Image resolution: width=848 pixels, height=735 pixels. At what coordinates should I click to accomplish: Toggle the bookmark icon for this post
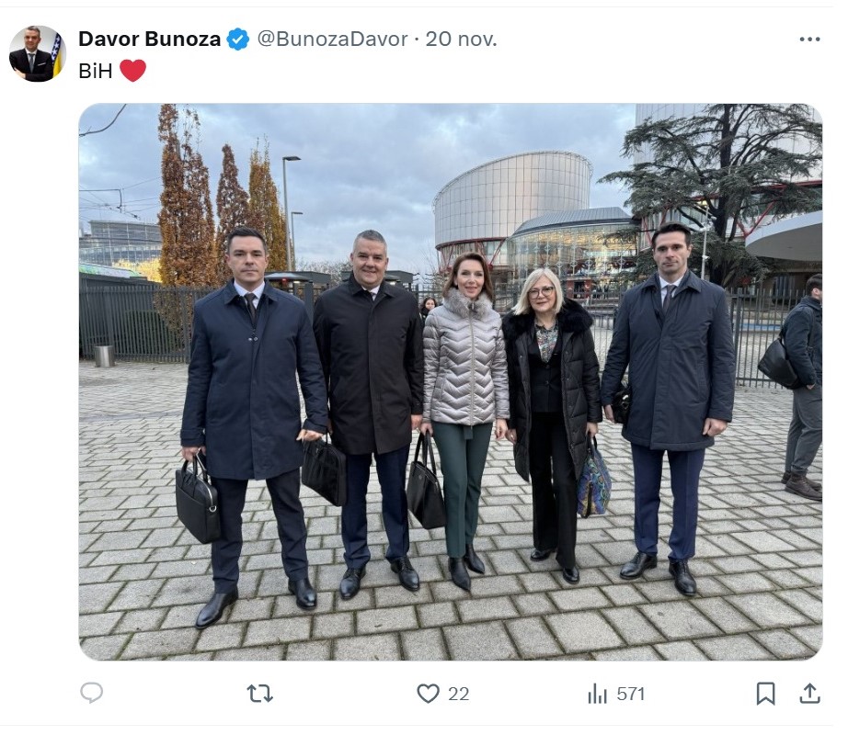point(765,694)
